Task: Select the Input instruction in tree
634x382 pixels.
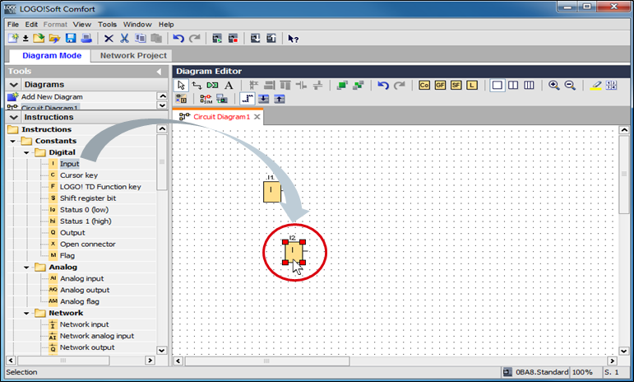Action: point(70,164)
